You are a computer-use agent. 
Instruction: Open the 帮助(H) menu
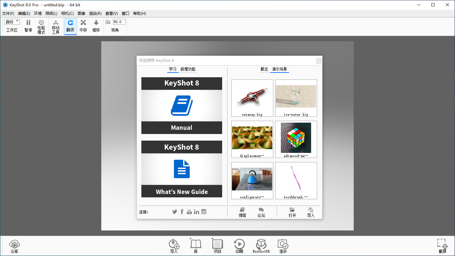139,13
